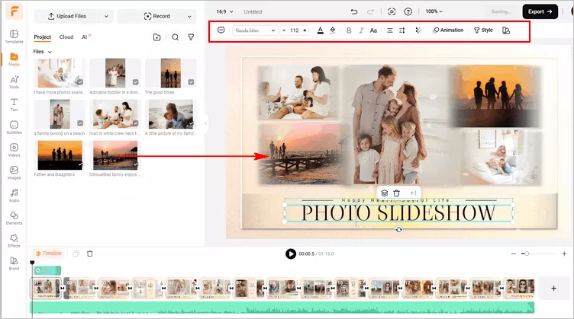Collapse the media panel with side arrow
The height and width of the screenshot is (319, 574).
(x=206, y=123)
